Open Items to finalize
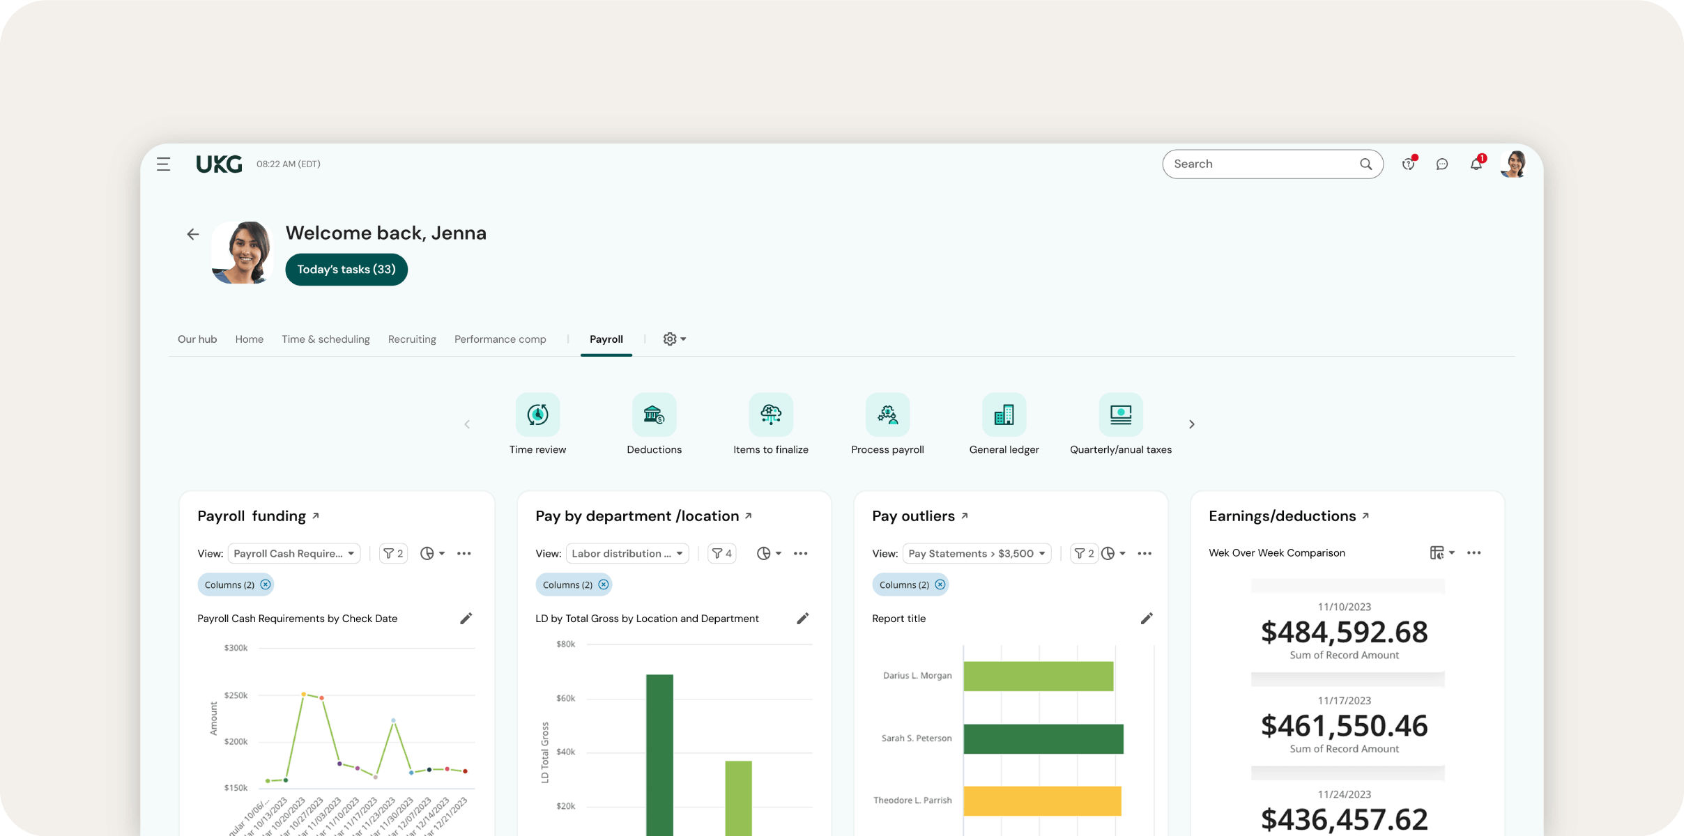 click(x=770, y=415)
